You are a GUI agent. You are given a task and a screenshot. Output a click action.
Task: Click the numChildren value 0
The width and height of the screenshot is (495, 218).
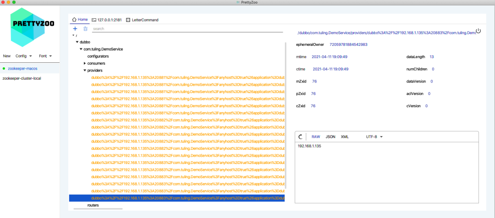pyautogui.click(x=433, y=69)
